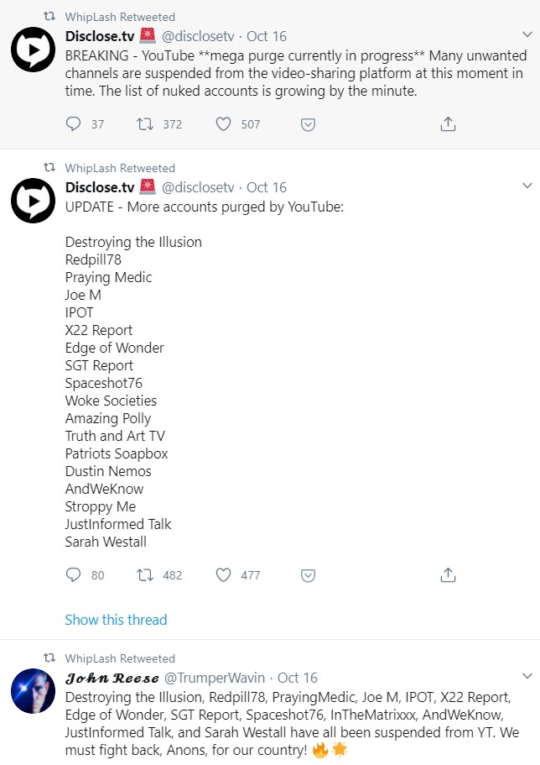Like the UPDATE purged accounts tweet
Screen dimensions: 540x765
coord(223,575)
